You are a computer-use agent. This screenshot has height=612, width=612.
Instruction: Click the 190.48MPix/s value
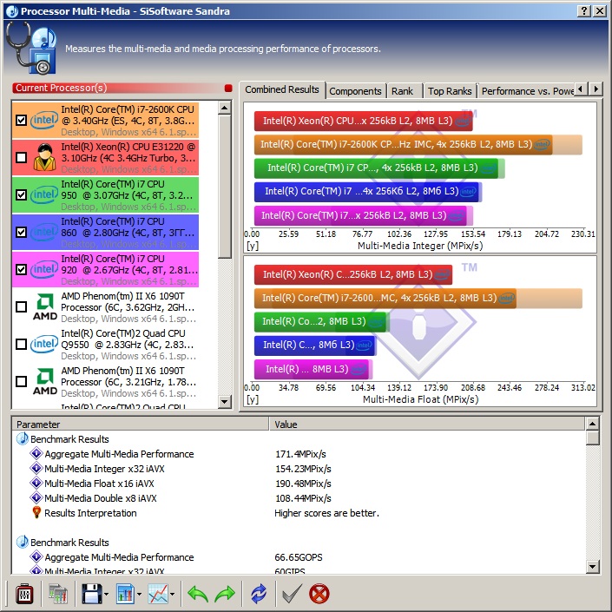click(x=303, y=484)
